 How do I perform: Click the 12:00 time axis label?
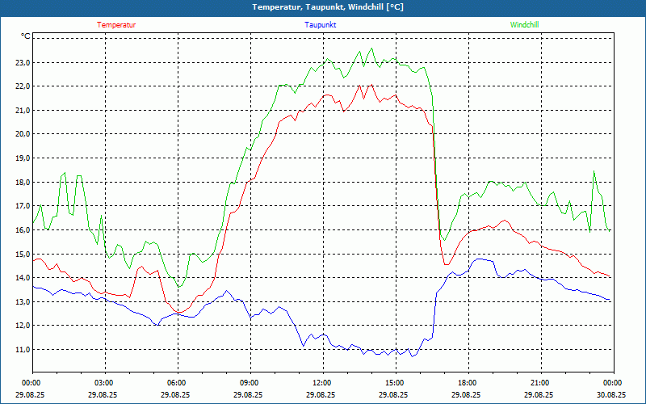[321, 383]
